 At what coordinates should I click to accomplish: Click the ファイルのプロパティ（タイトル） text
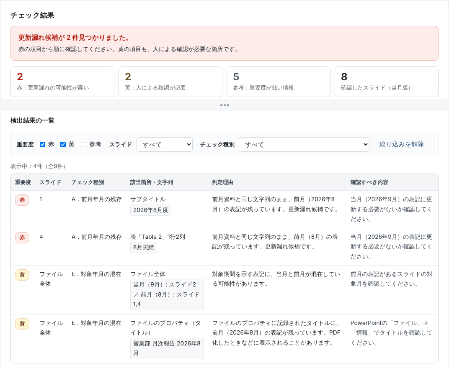point(165,328)
